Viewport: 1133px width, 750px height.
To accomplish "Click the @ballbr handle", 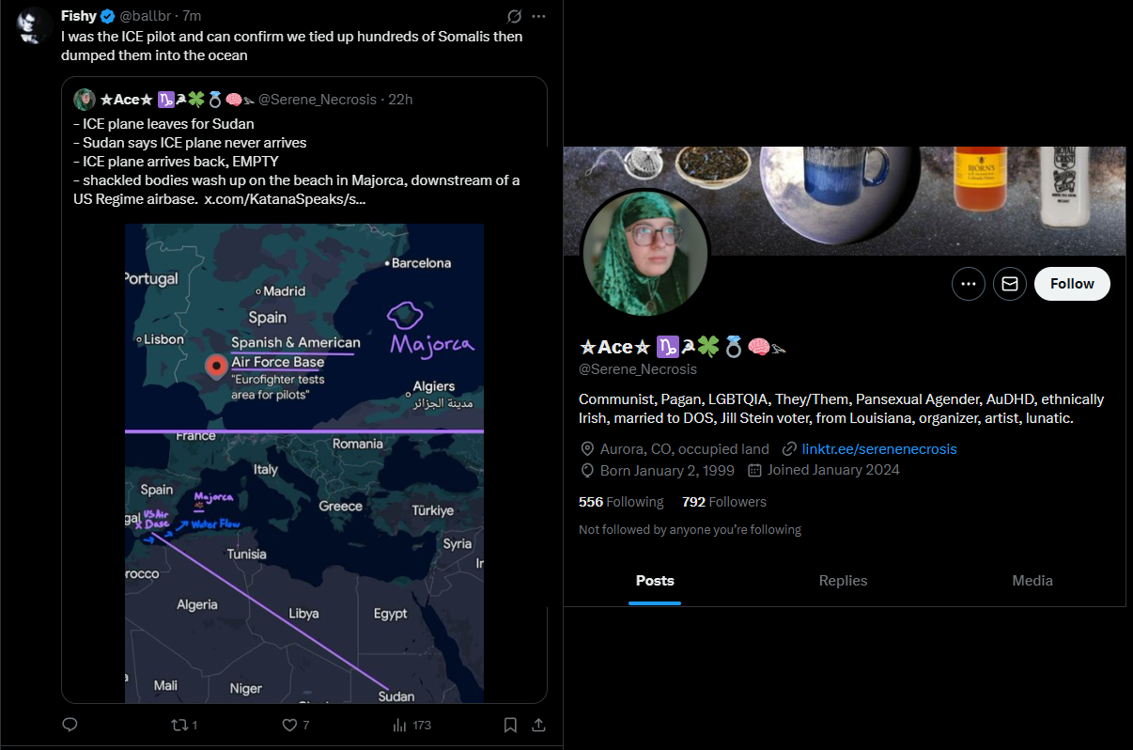I will [146, 16].
